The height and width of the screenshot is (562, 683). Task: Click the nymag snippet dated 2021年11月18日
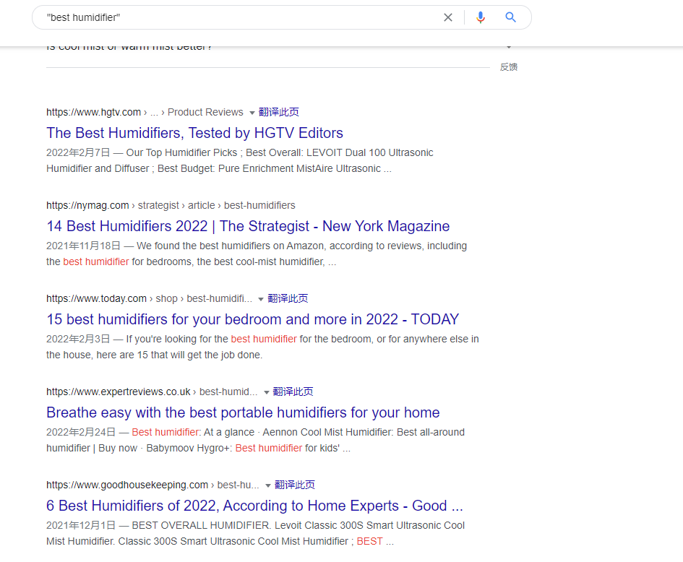tap(257, 254)
